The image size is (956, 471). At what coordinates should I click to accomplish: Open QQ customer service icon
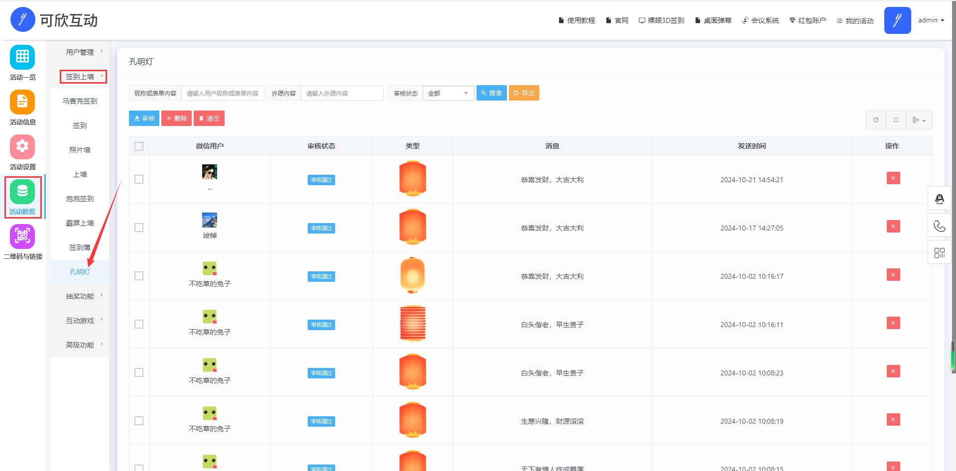click(940, 199)
